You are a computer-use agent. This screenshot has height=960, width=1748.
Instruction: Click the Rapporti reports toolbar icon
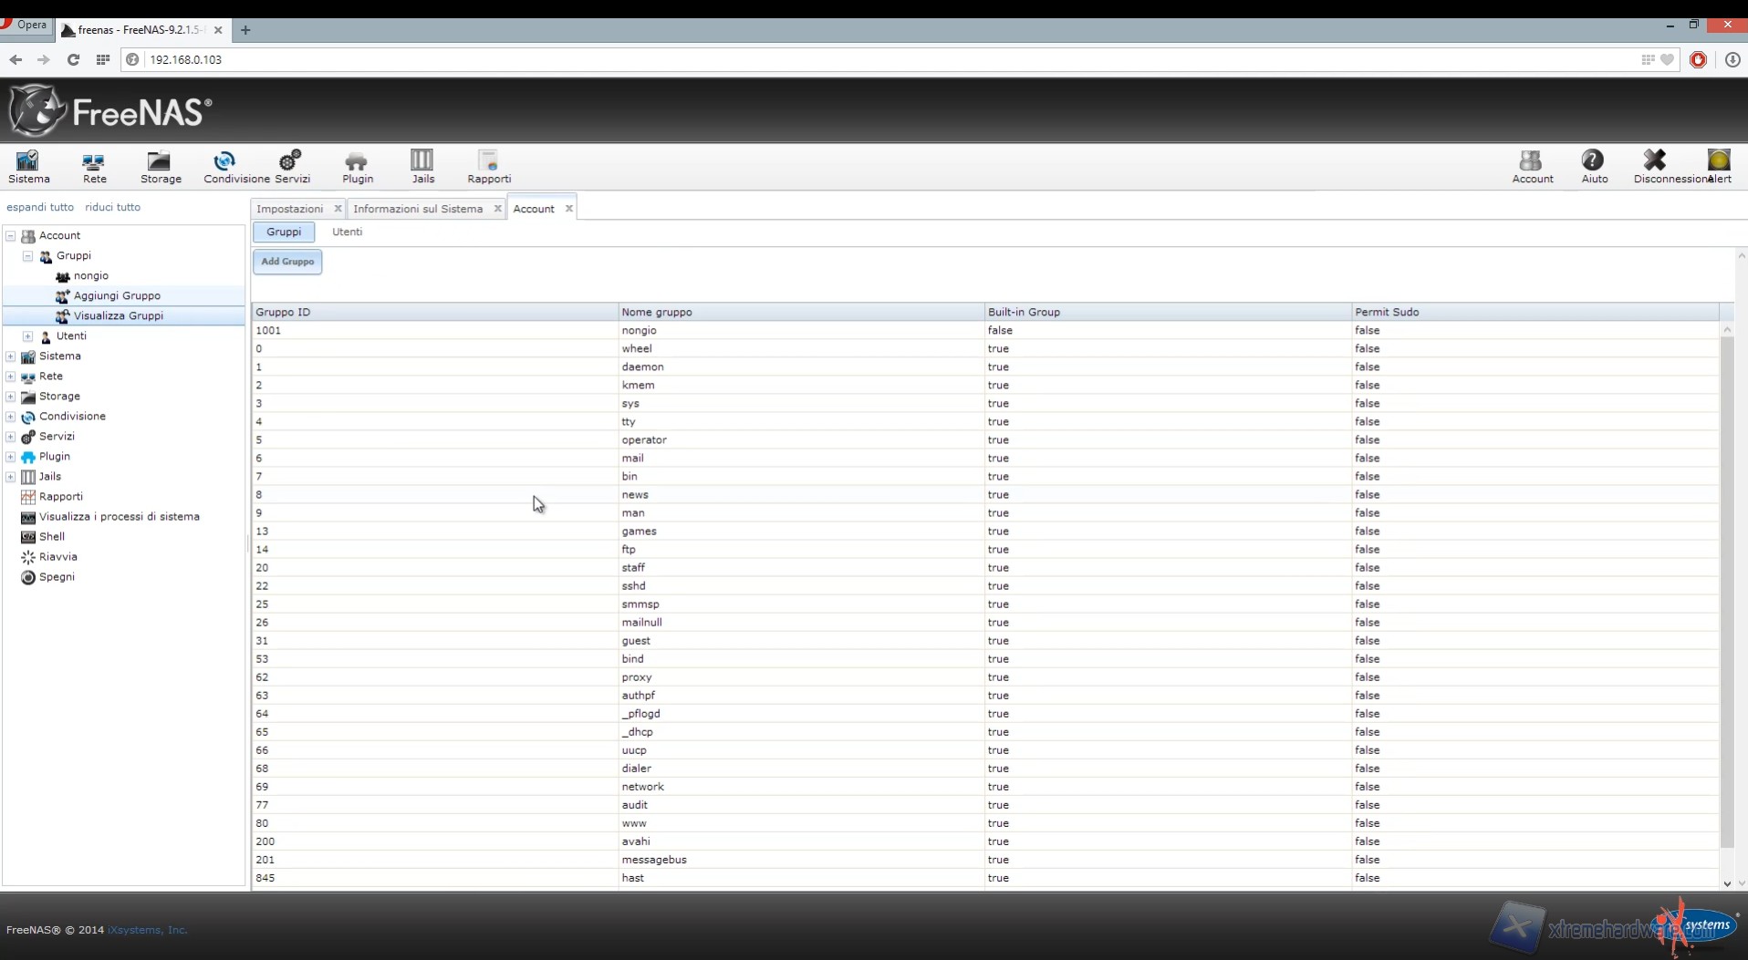point(489,166)
